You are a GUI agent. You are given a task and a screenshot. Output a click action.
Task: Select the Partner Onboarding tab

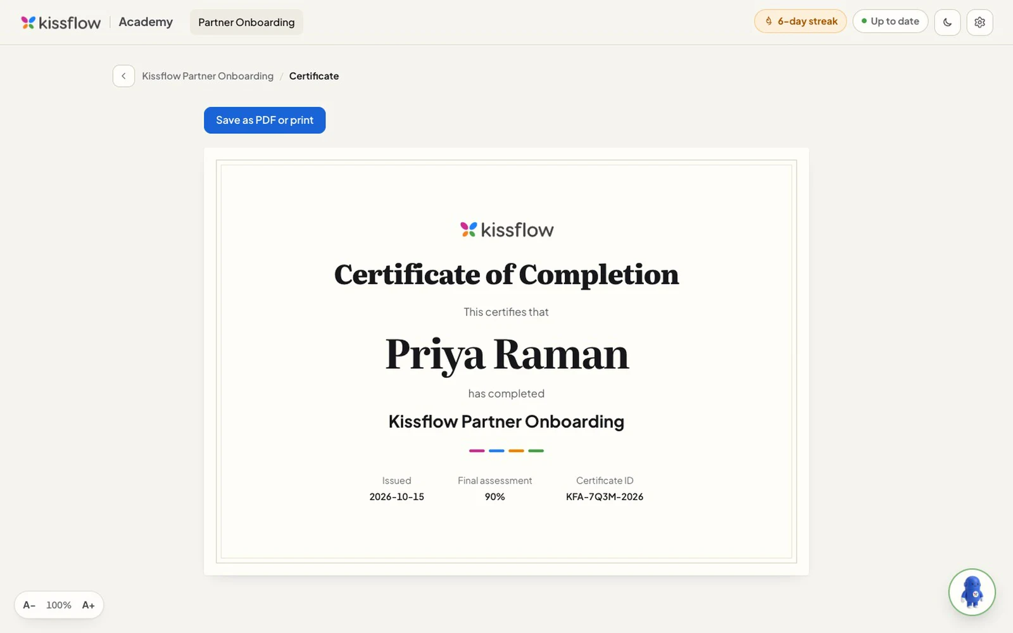click(x=246, y=22)
